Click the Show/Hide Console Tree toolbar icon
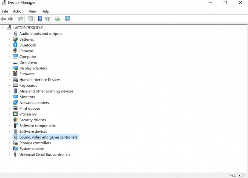 pyautogui.click(x=20, y=19)
